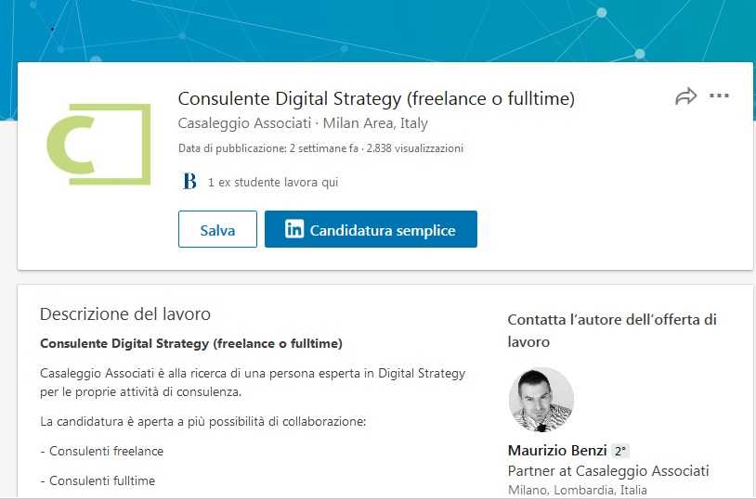Click the 'Descrizione del lavoro' section heading
Viewport: 756px width, 499px height.
(125, 313)
